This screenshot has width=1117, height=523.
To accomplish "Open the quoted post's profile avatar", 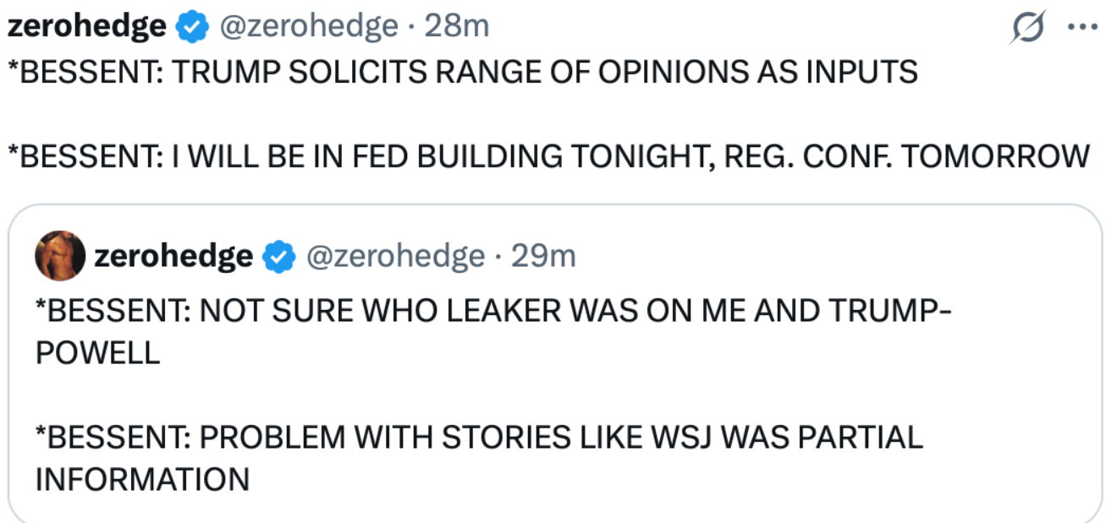I will (59, 256).
